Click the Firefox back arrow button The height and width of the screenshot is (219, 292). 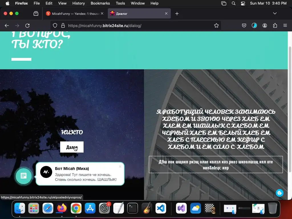click(x=7, y=25)
